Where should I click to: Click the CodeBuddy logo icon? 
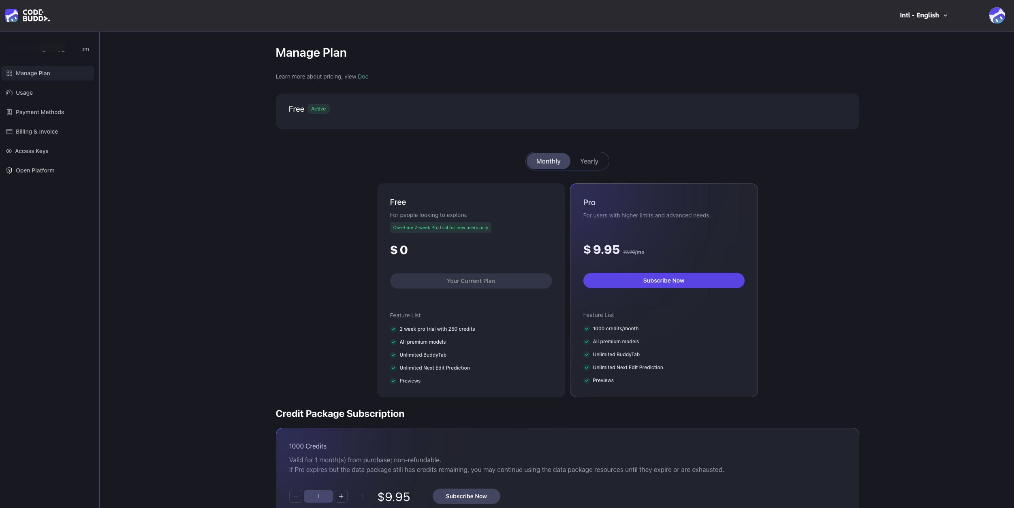coord(11,15)
